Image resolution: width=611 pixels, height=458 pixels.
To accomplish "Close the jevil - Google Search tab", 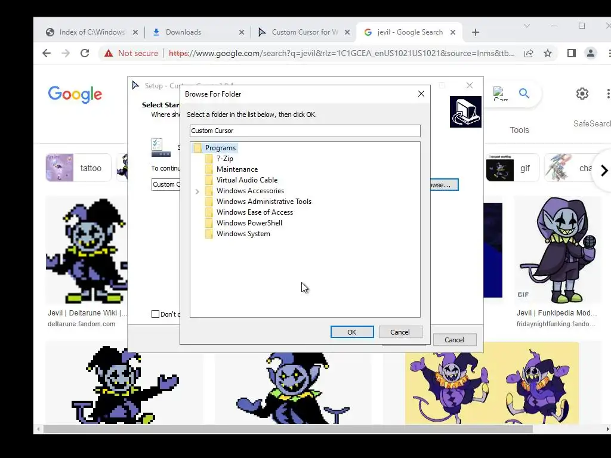I will pyautogui.click(x=453, y=32).
